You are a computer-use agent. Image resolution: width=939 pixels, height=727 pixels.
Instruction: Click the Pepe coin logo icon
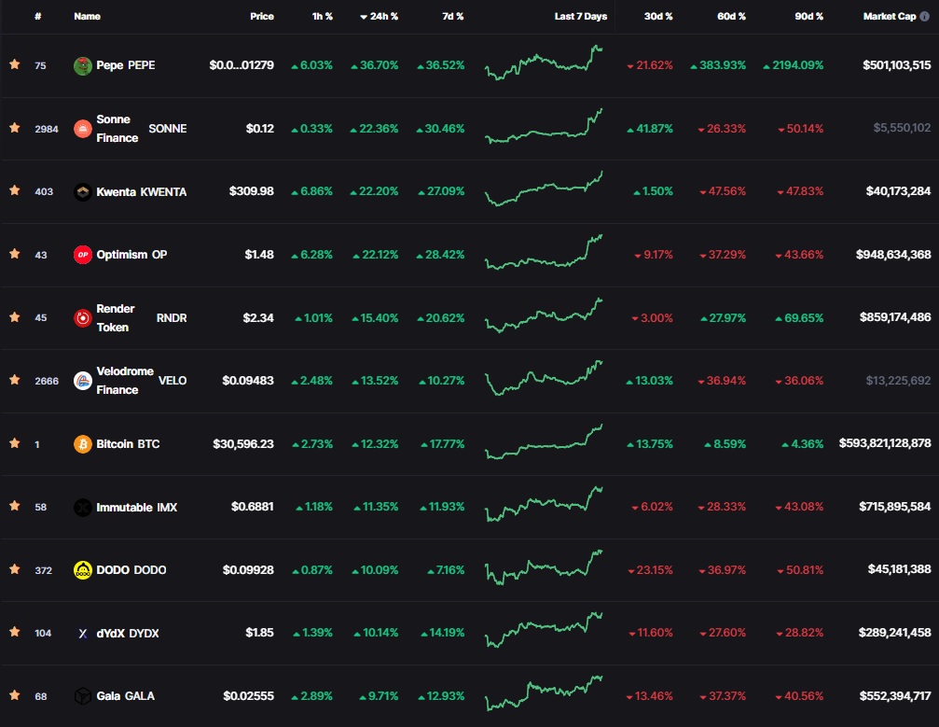(x=83, y=65)
